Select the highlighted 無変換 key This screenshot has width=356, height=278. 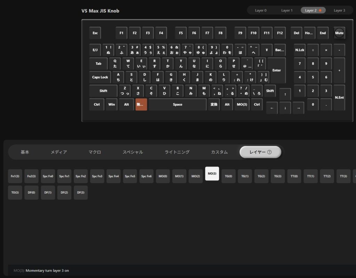tap(141, 104)
